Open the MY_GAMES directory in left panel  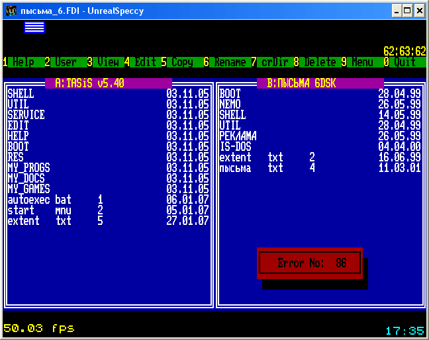coord(28,189)
